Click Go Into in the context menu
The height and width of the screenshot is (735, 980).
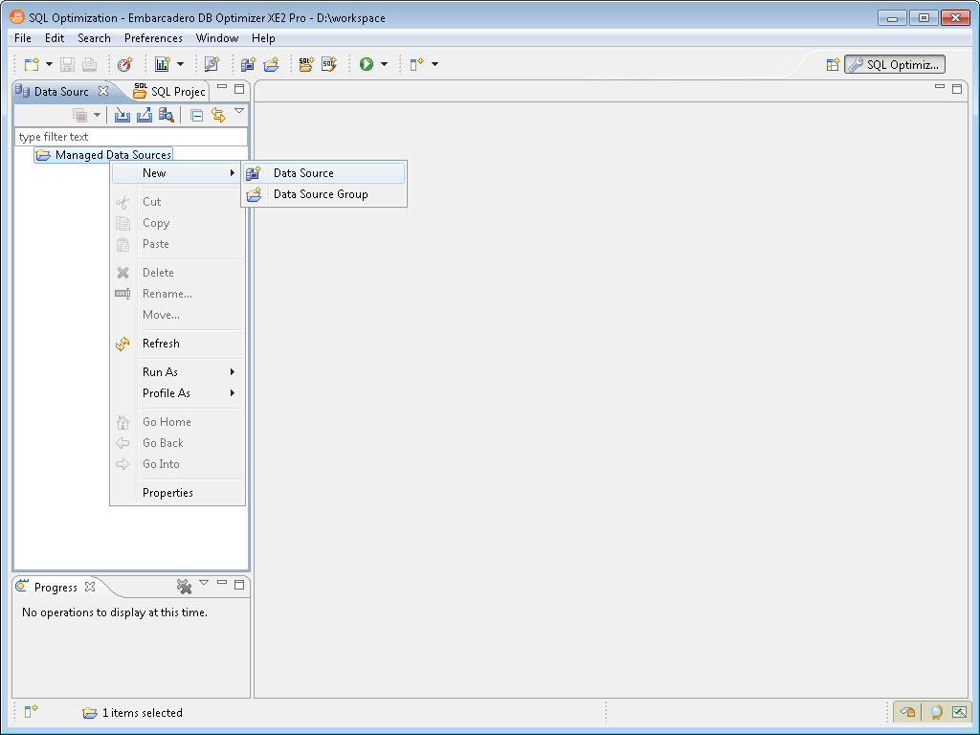click(178, 464)
